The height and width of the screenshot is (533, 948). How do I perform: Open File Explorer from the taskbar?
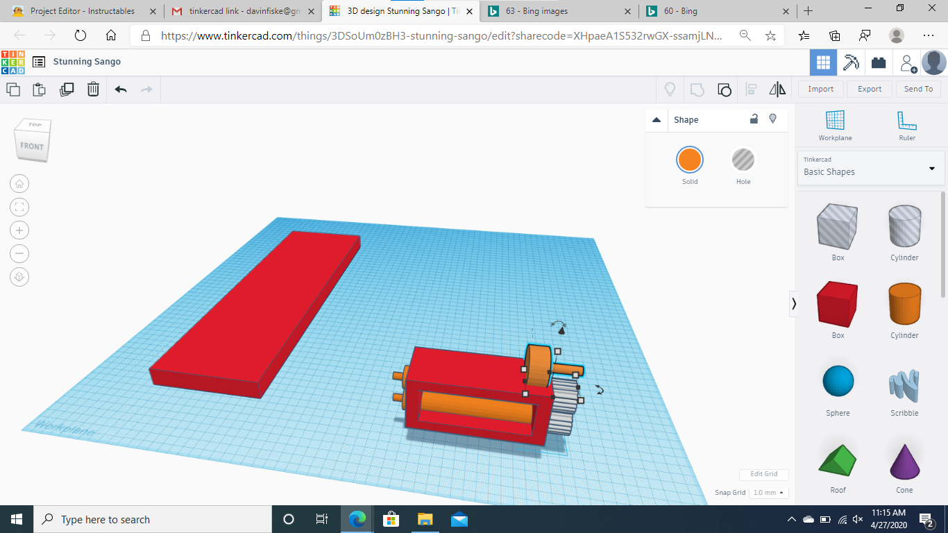coord(425,519)
